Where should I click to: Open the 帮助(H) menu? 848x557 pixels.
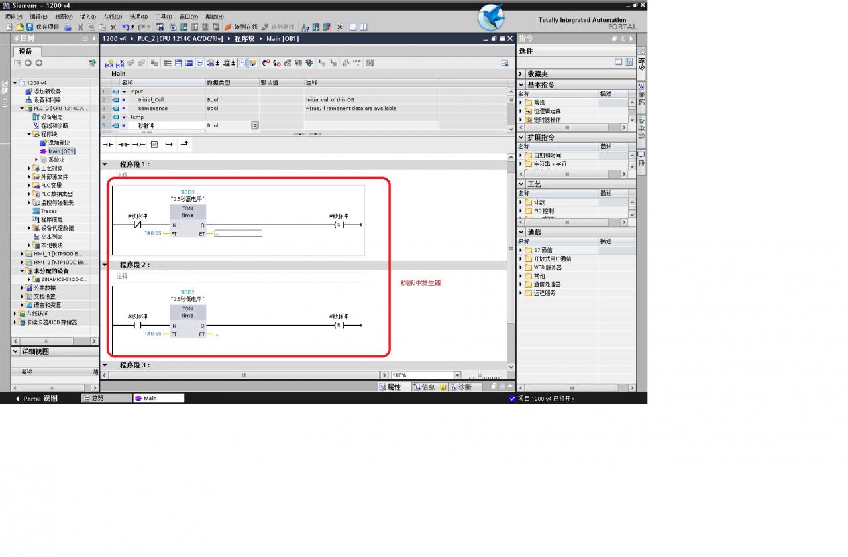click(x=214, y=17)
